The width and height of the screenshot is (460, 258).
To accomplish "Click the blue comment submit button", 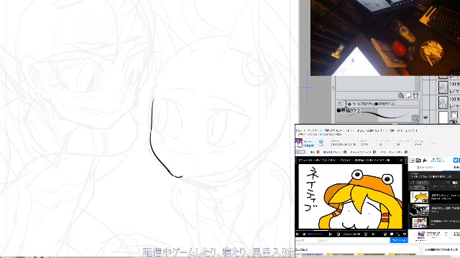I will tap(399, 240).
